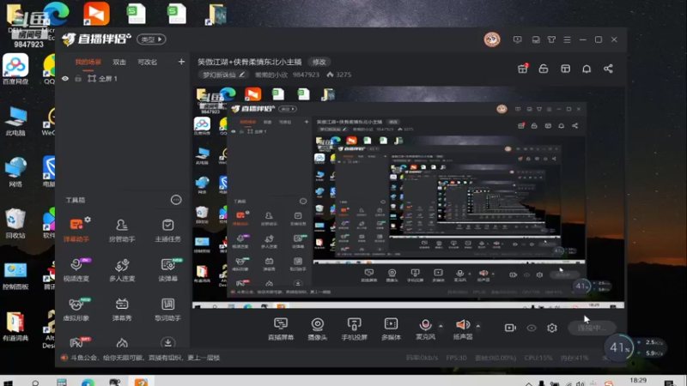Open the layout panel icon in header

(x=565, y=69)
